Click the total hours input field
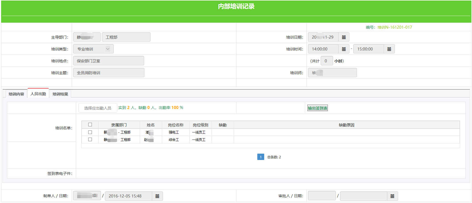 click(x=326, y=61)
